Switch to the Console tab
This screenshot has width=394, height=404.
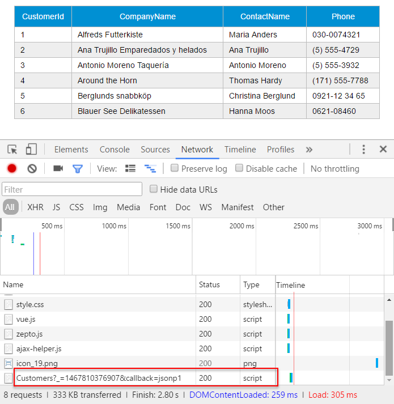(x=115, y=150)
